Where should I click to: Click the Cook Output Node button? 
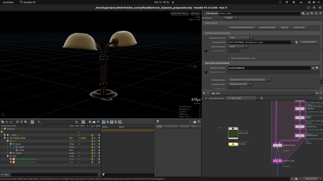point(267,28)
